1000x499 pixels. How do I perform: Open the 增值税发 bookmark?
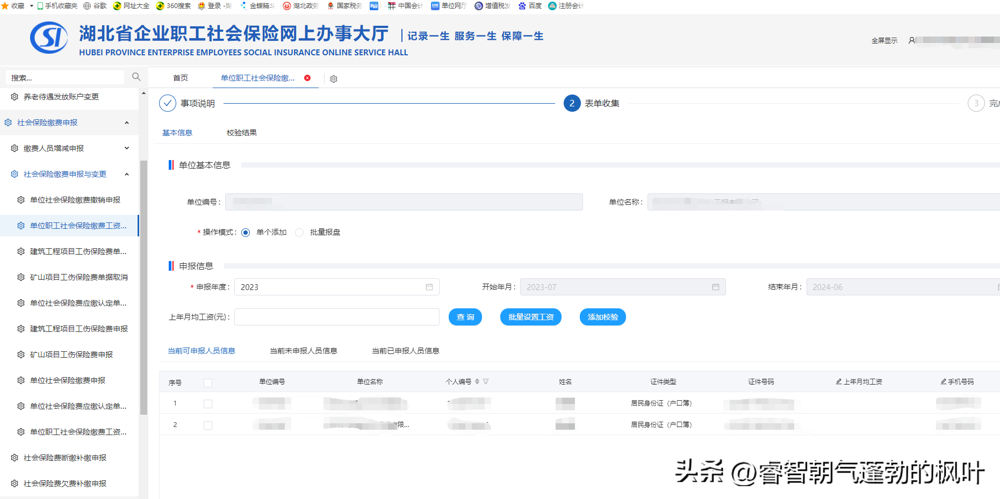point(492,5)
